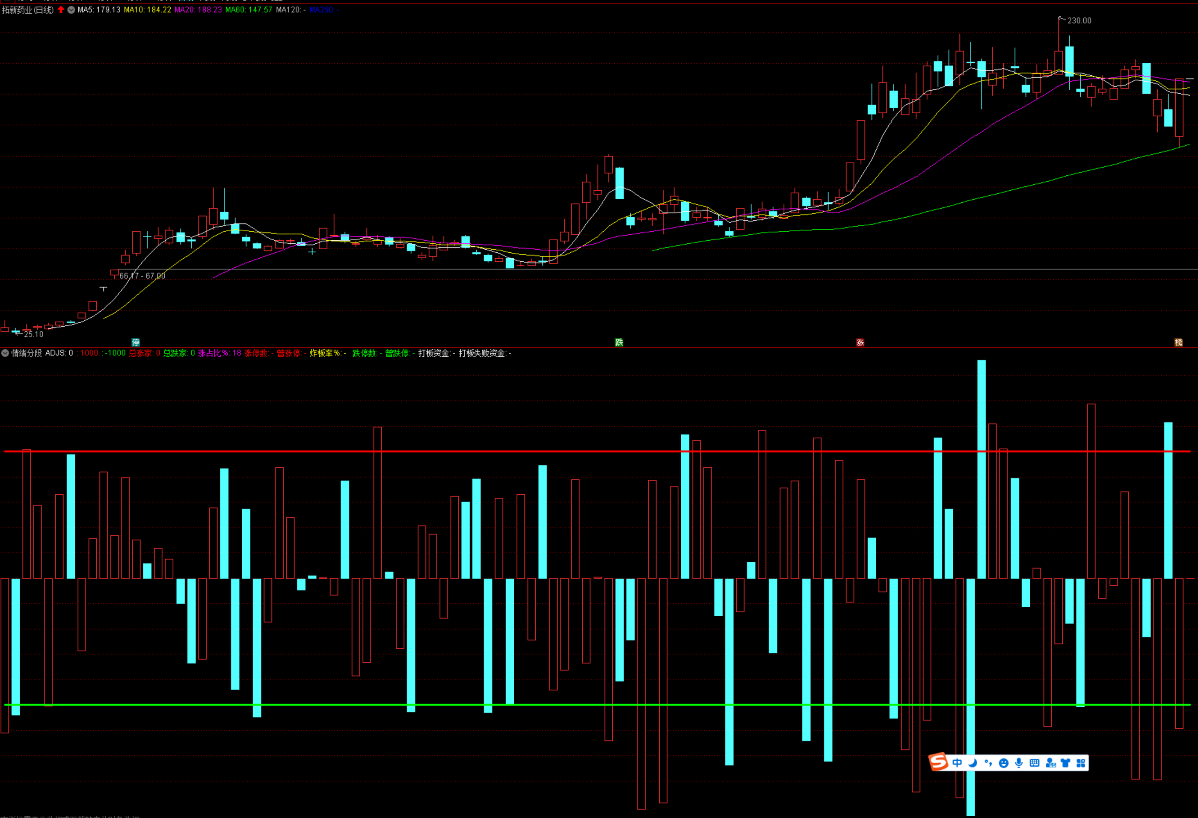Click the red up arrow beside 拓新药业

(x=61, y=10)
